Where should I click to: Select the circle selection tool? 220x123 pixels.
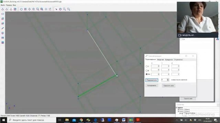point(60,9)
